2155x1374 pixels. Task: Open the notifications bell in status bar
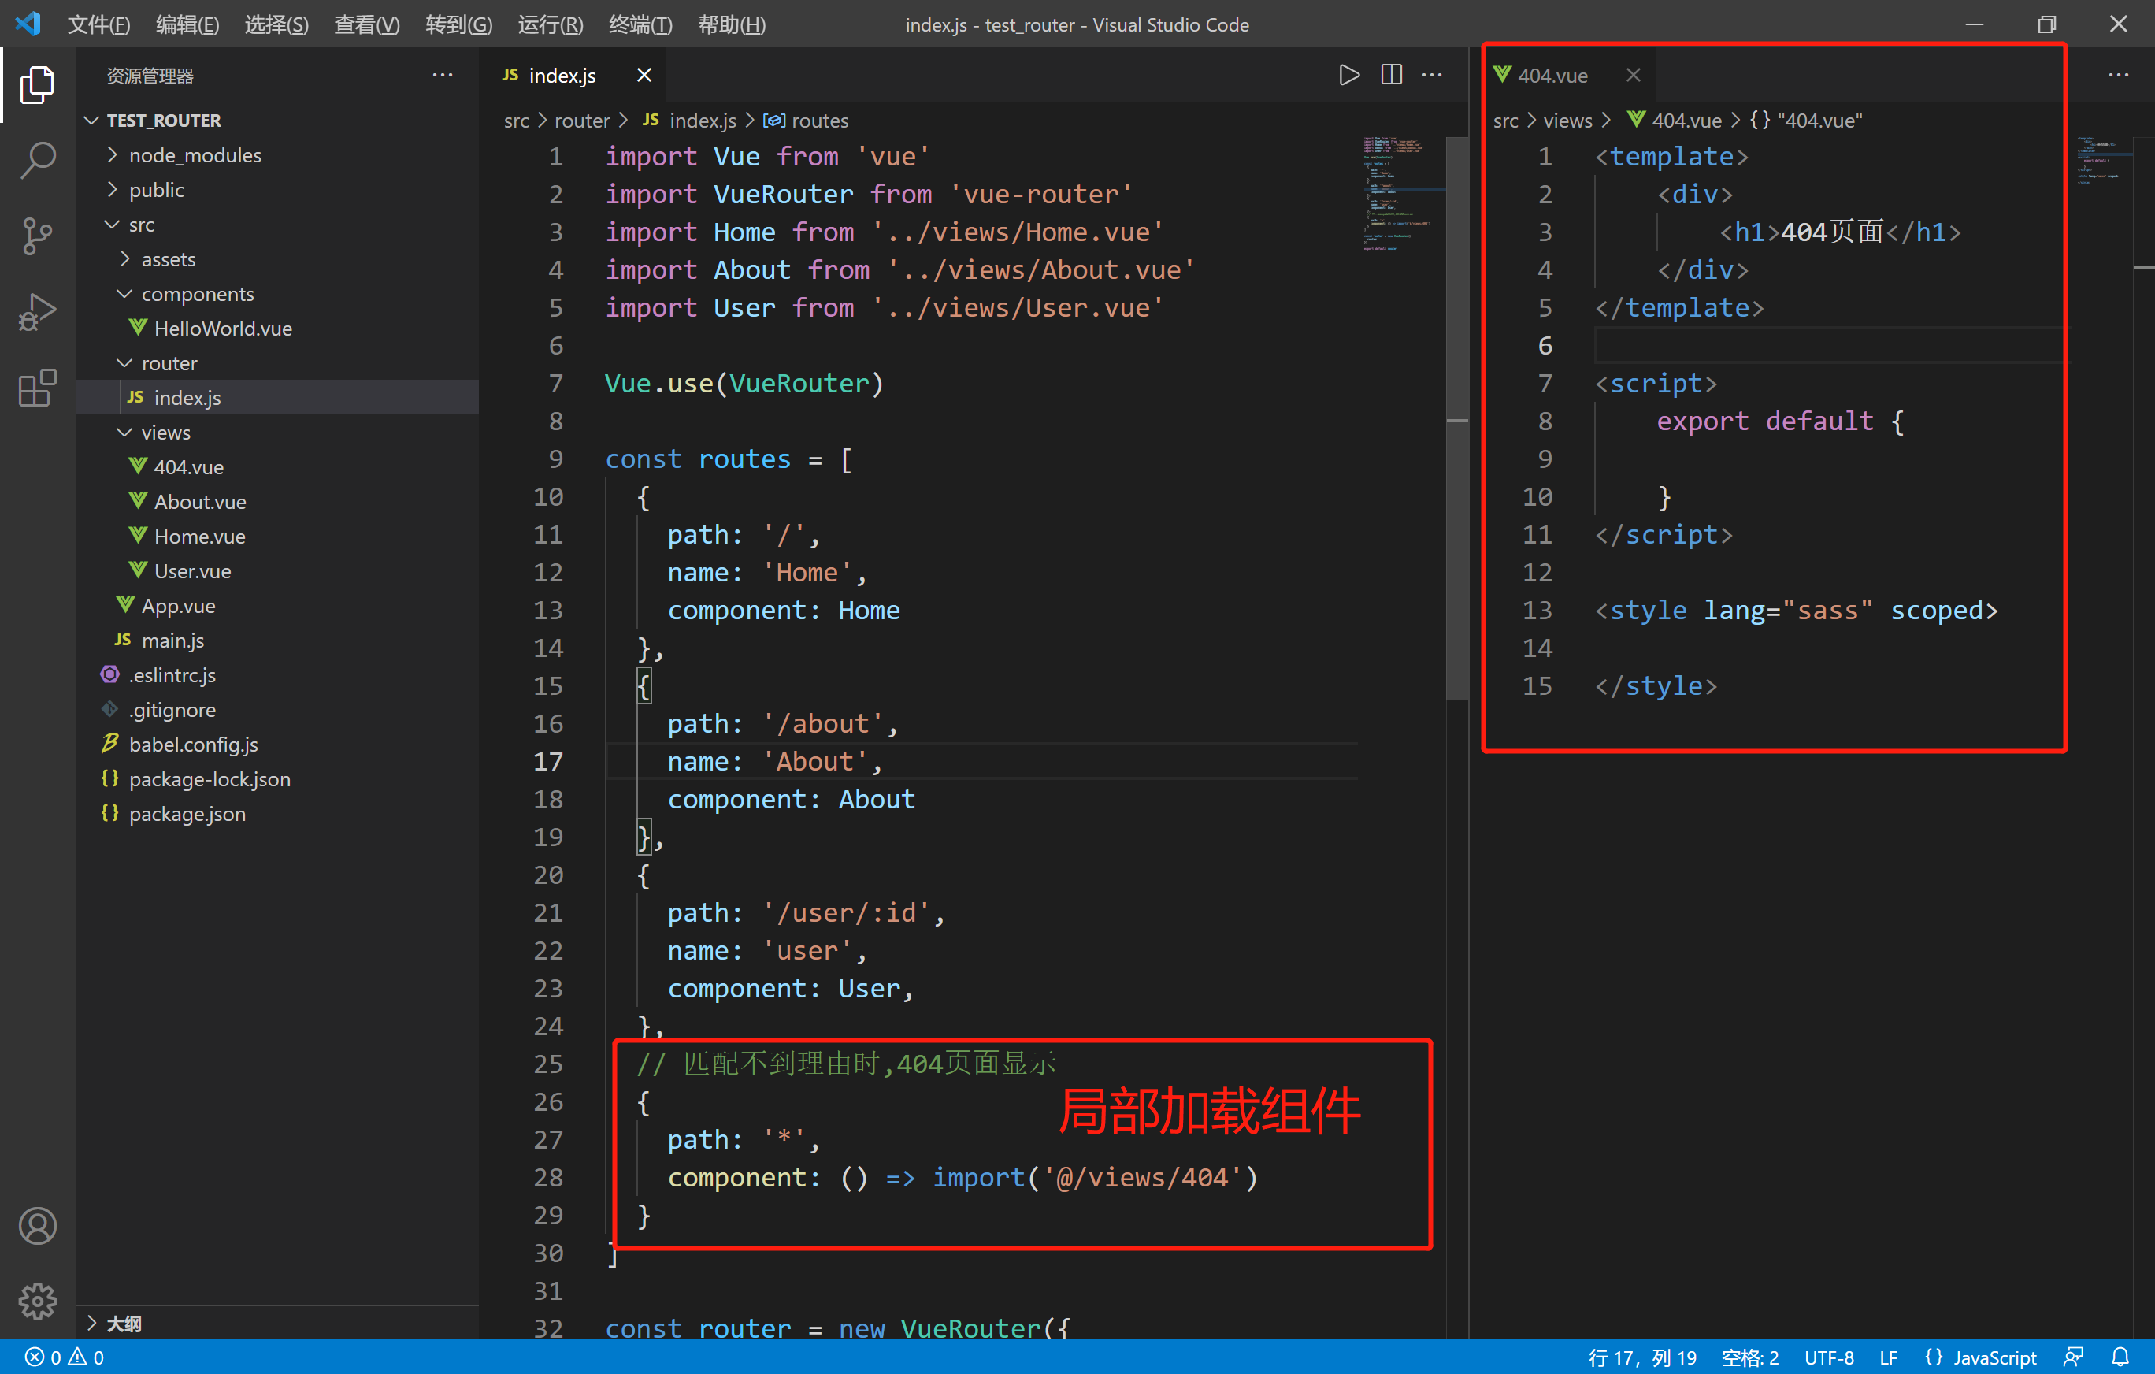tap(2120, 1357)
